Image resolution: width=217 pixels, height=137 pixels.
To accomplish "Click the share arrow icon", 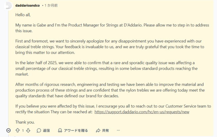I will (x=98, y=130).
